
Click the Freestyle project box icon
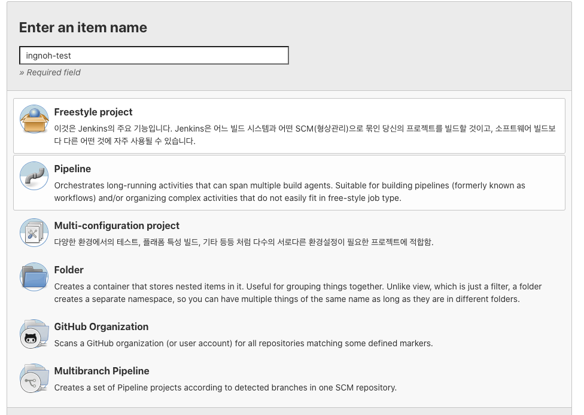coord(34,119)
